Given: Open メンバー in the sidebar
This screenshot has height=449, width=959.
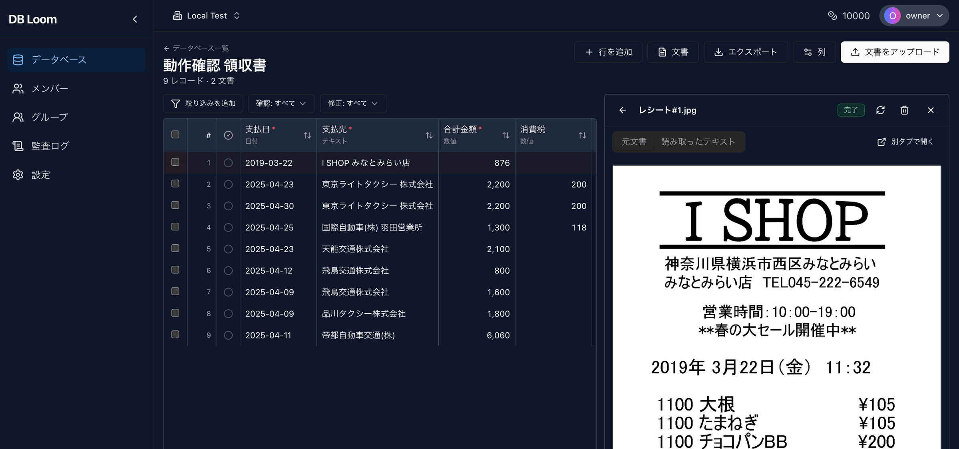Looking at the screenshot, I should pyautogui.click(x=76, y=89).
